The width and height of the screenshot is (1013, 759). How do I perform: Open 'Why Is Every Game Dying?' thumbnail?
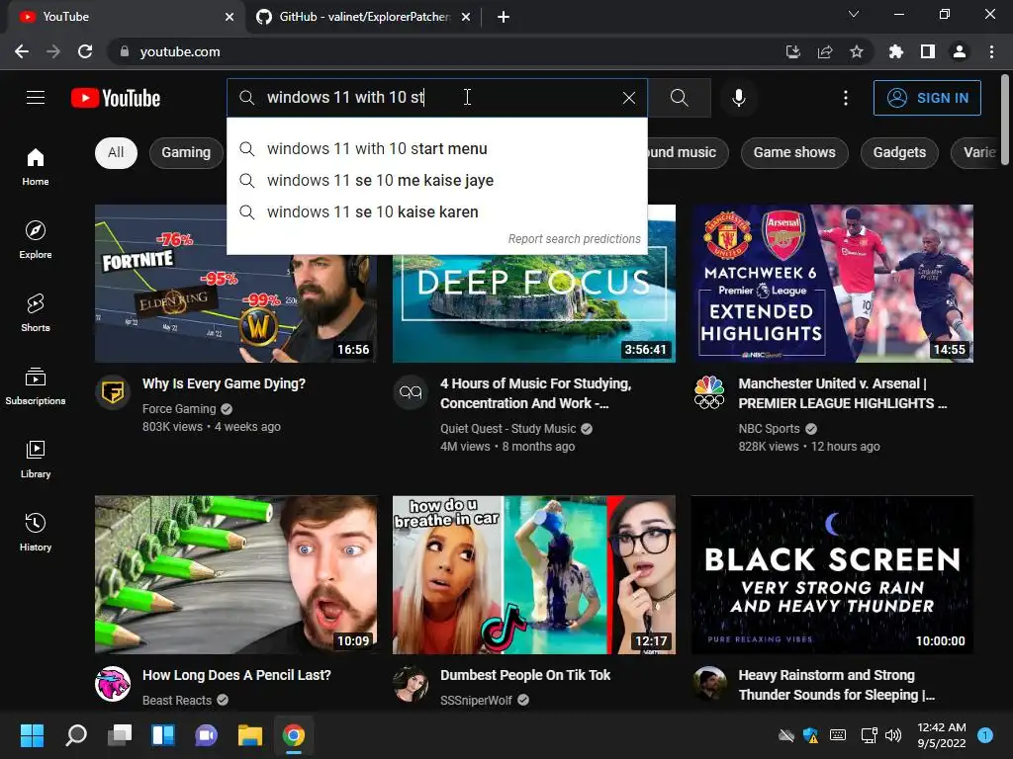click(x=235, y=284)
